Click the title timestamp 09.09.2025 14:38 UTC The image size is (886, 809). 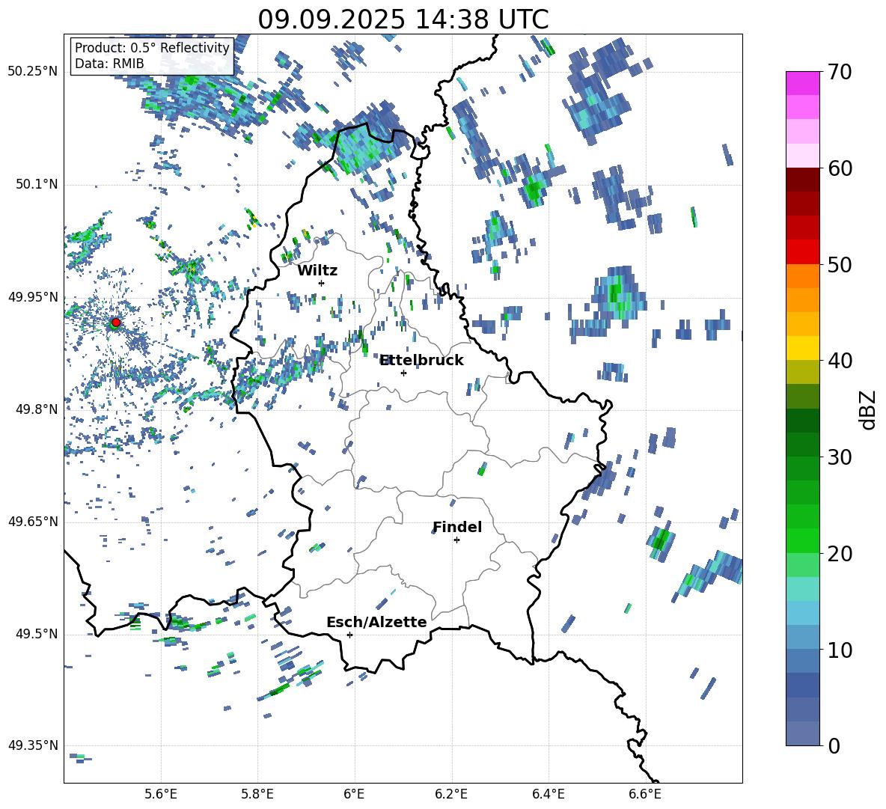pyautogui.click(x=403, y=19)
